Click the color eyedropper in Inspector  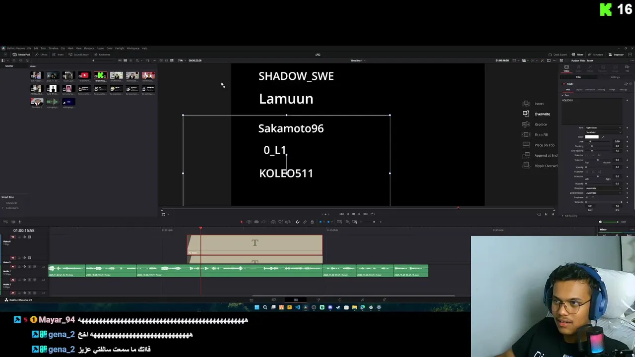click(604, 137)
